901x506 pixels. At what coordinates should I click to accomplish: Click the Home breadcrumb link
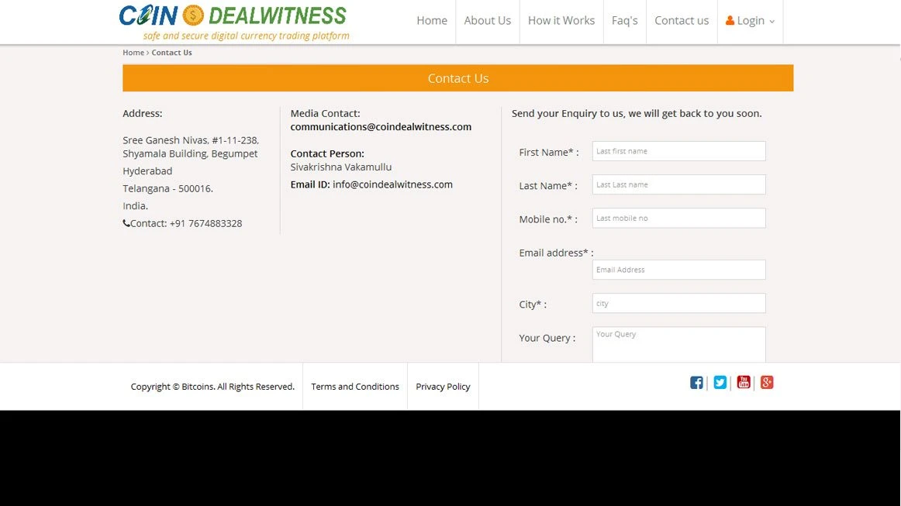pos(133,53)
